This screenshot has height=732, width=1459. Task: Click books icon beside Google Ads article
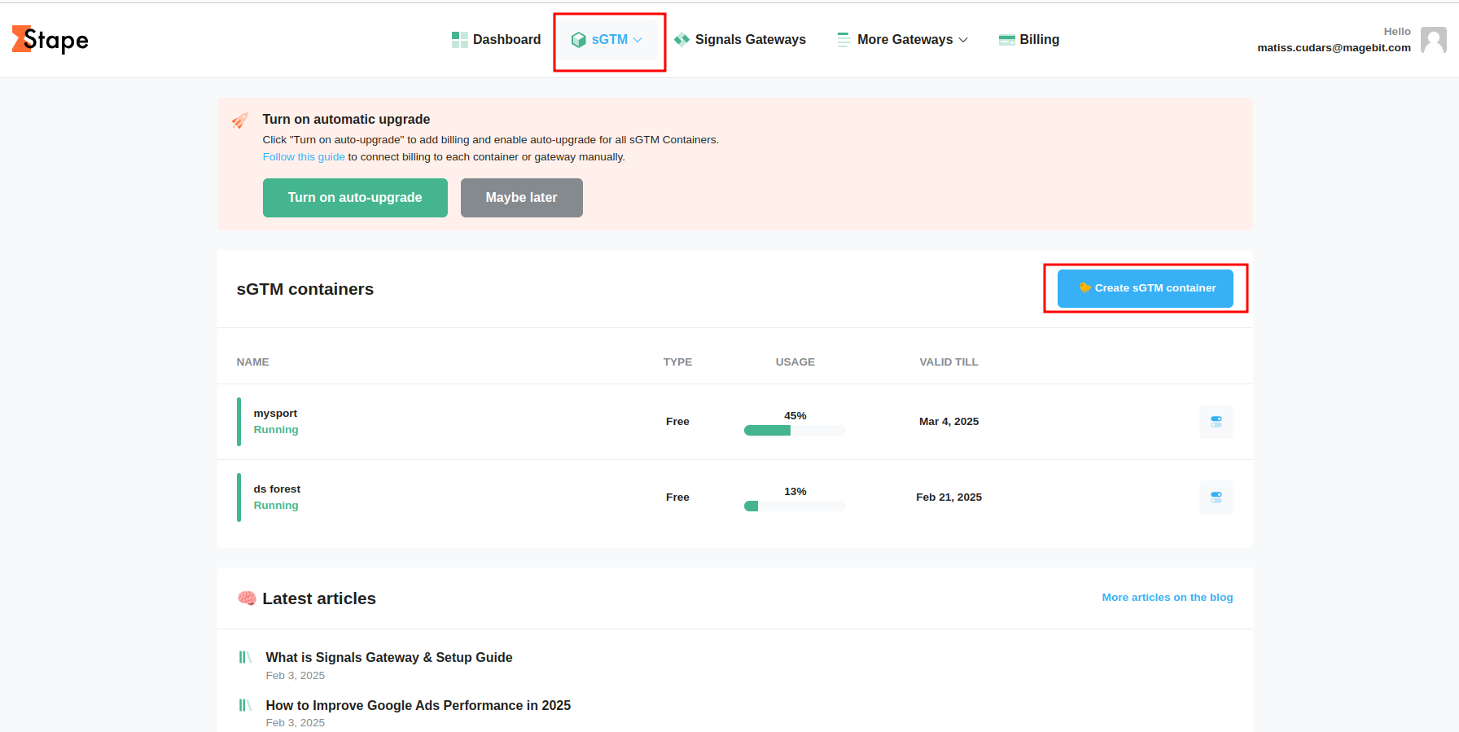(x=245, y=705)
